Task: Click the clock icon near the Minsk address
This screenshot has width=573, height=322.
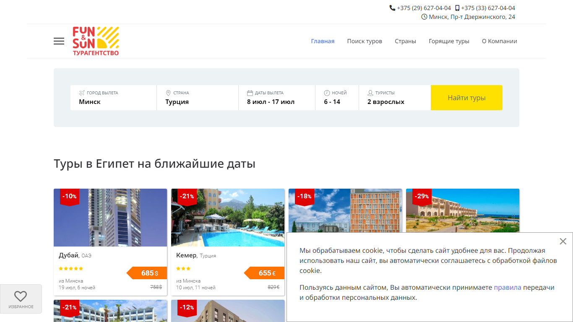Action: [424, 17]
